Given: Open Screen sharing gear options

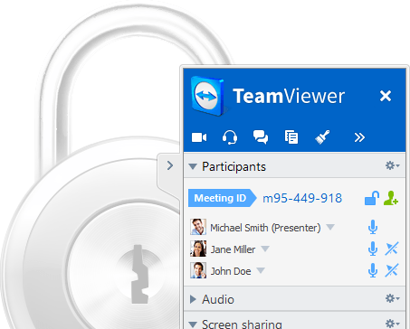Looking at the screenshot, I should 392,324.
